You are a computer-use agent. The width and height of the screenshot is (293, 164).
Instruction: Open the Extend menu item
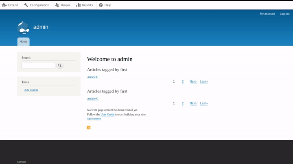pos(10,5)
